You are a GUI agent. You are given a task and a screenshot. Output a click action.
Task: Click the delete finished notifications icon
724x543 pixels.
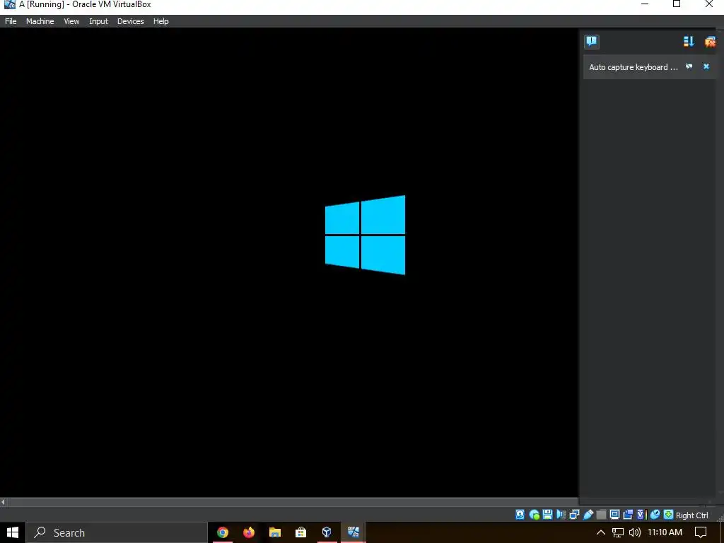pos(710,42)
